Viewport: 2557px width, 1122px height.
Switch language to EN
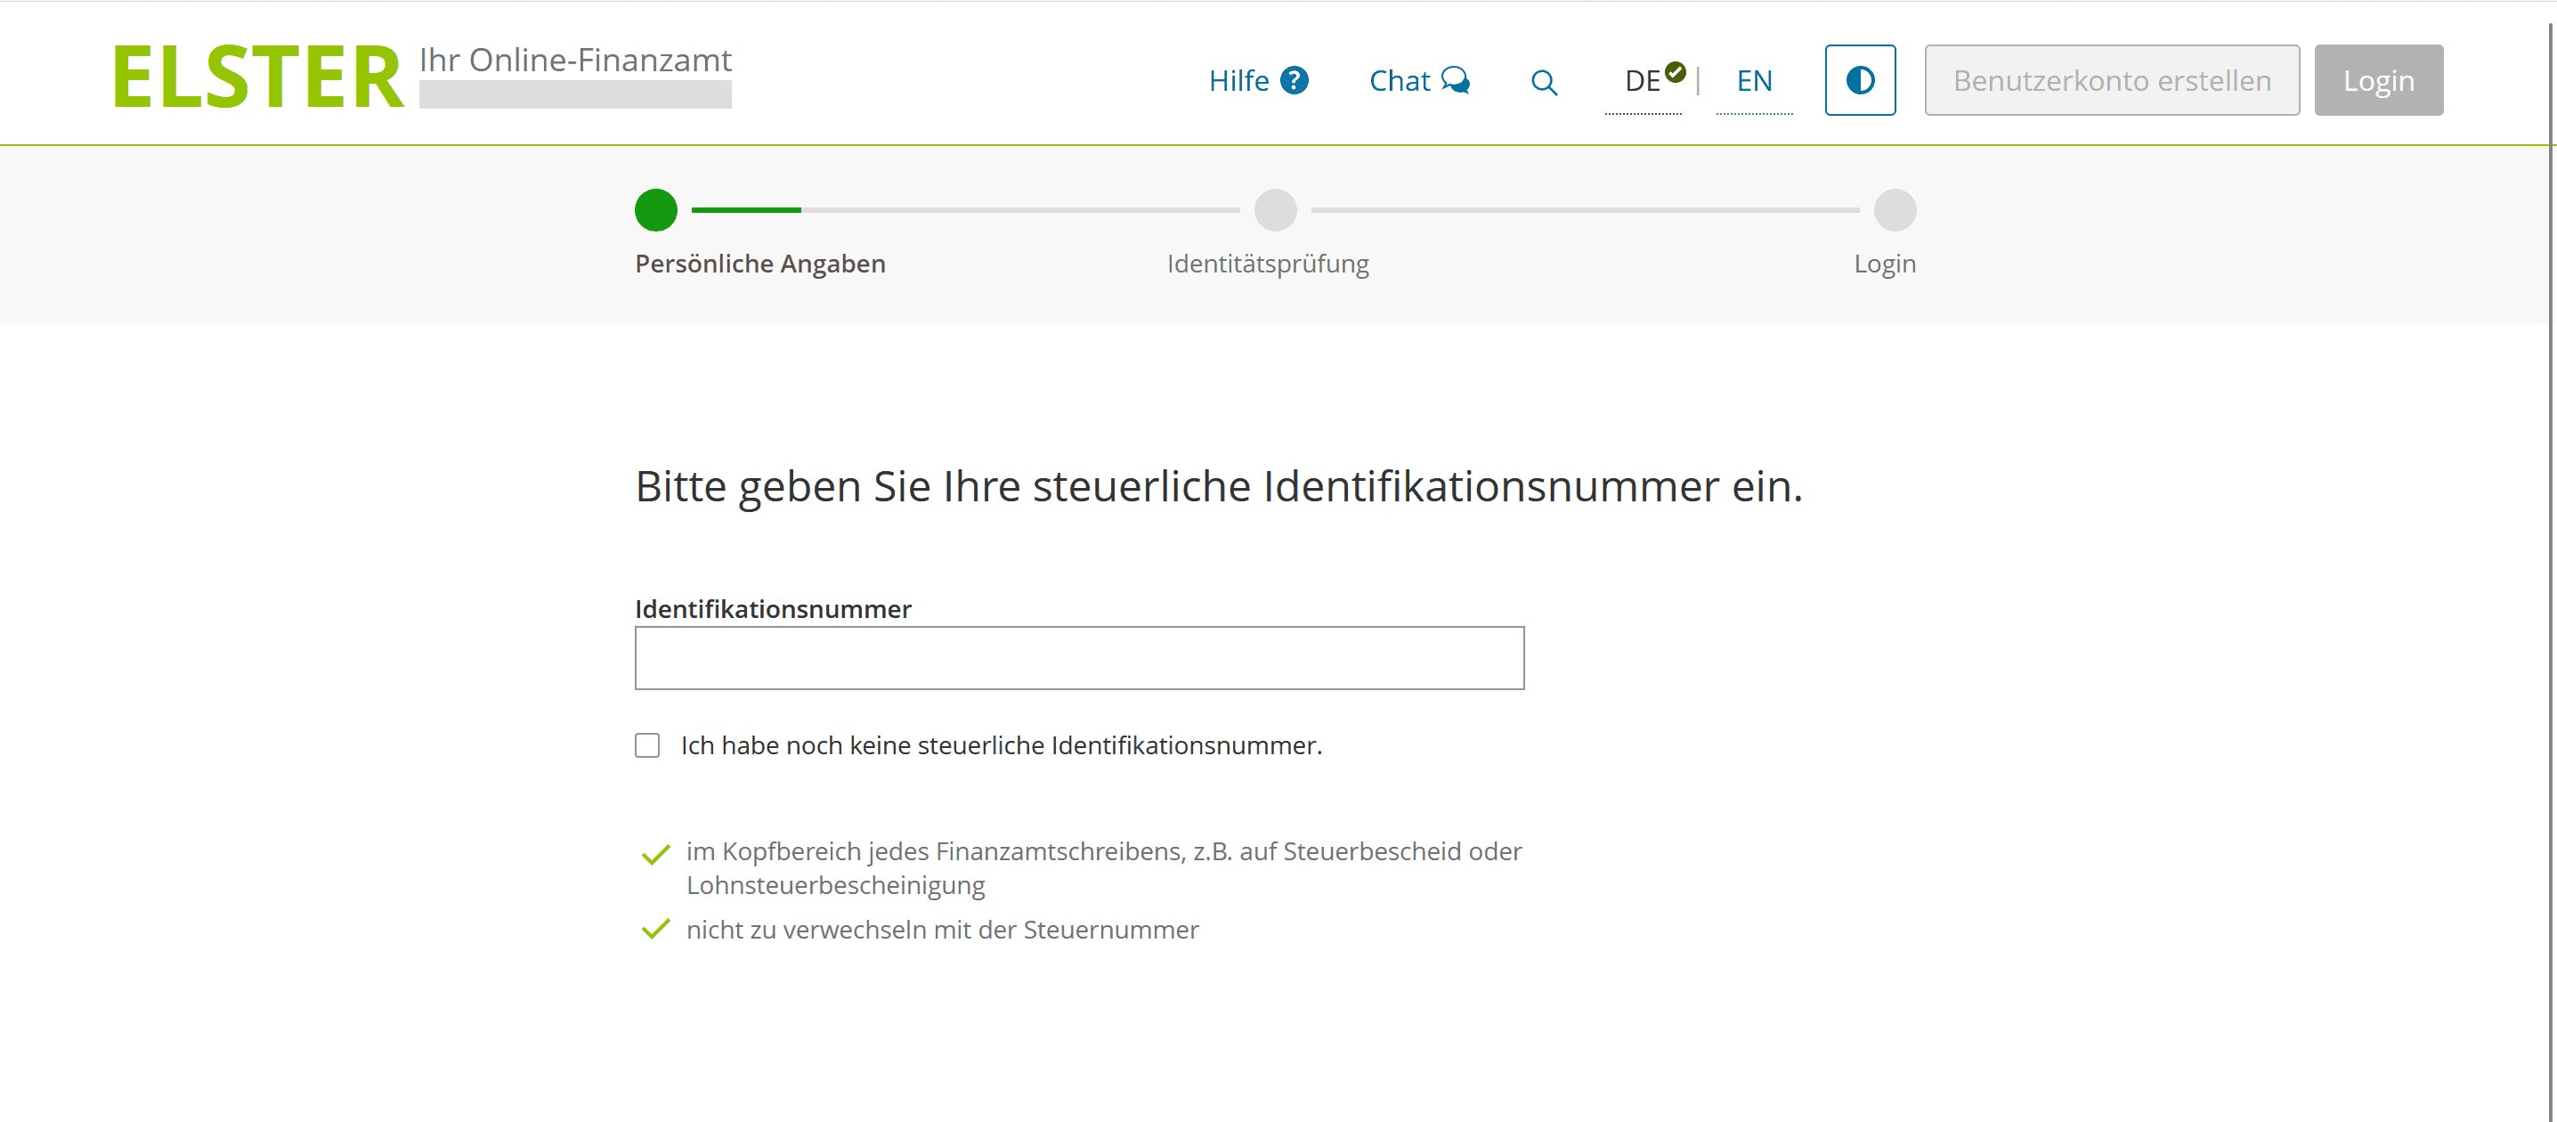[1754, 80]
